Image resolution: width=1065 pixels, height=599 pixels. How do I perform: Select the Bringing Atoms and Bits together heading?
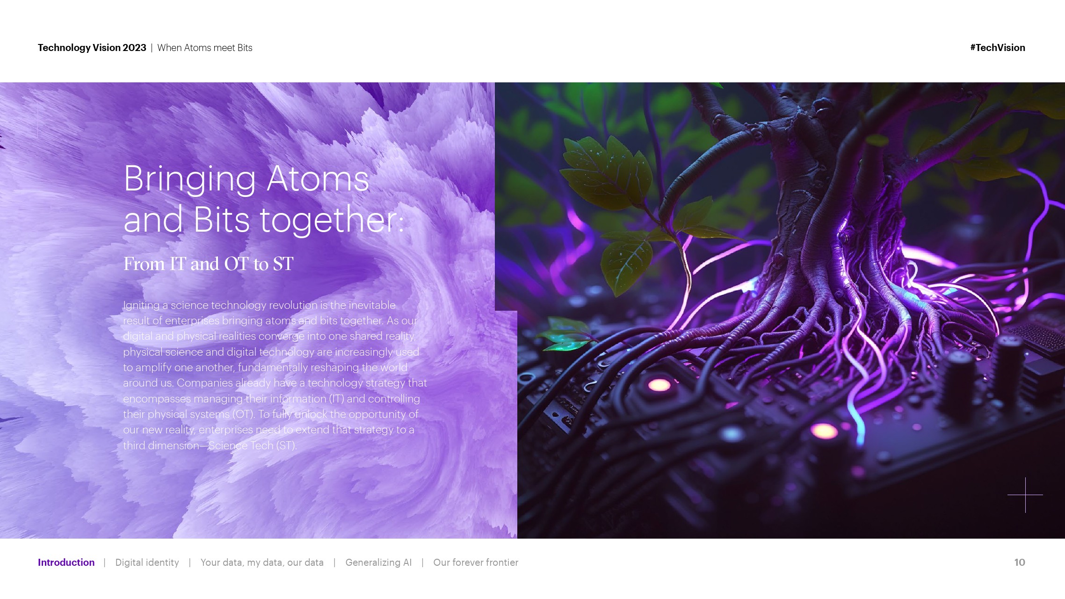pos(263,199)
